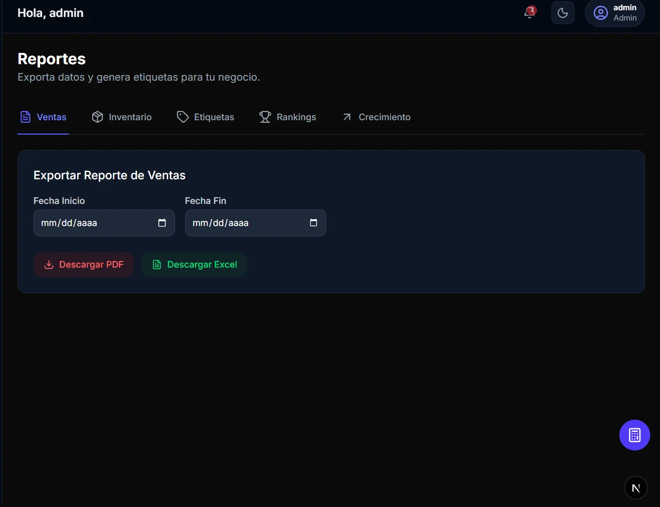Toggle dark mode with the moon icon
660x507 pixels.
tap(563, 13)
